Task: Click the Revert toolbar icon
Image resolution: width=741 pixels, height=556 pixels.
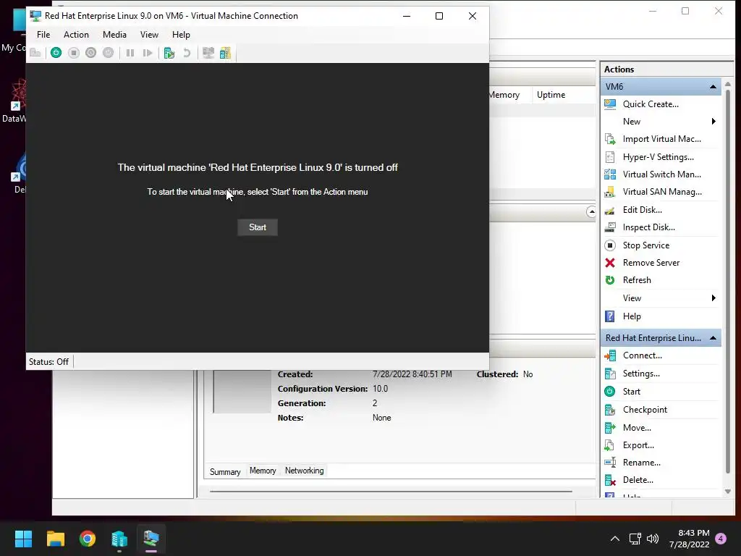Action: [187, 53]
